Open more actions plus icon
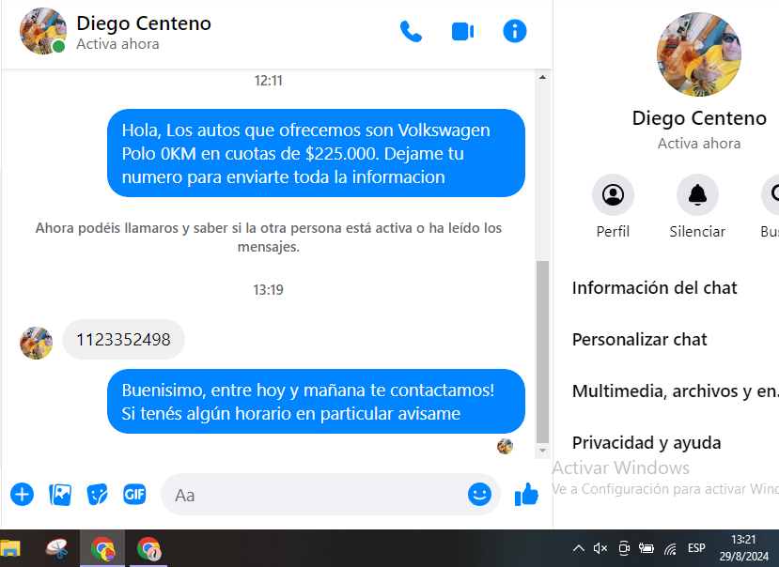The image size is (779, 567). pyautogui.click(x=22, y=495)
